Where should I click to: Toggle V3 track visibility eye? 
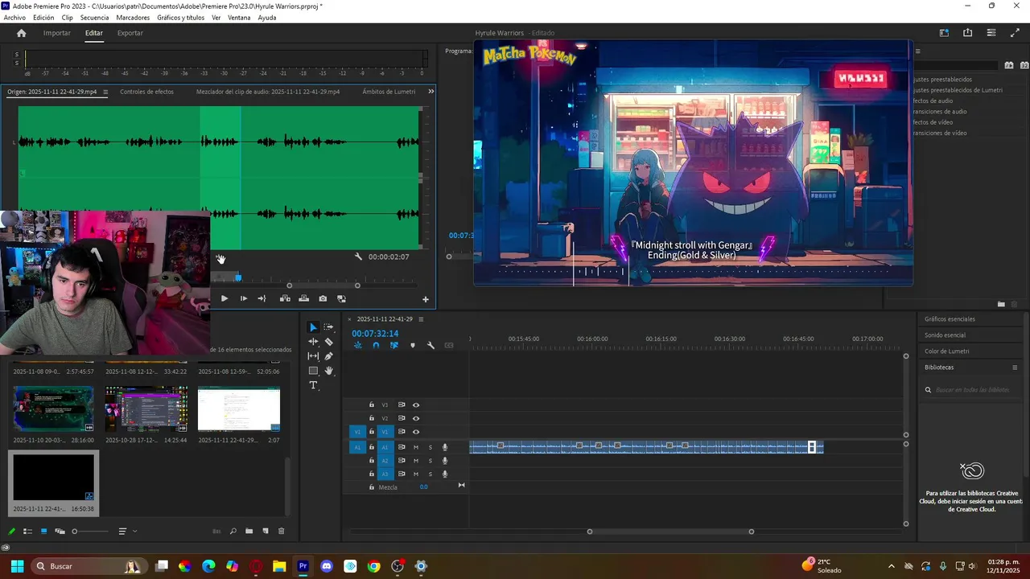pyautogui.click(x=416, y=404)
